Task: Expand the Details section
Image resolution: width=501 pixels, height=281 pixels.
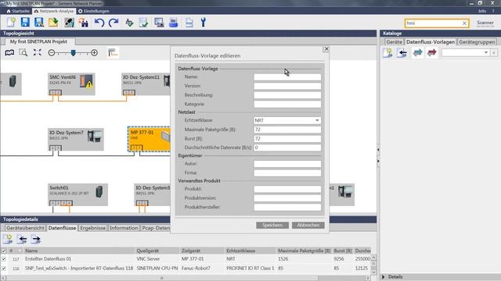Action: coord(384,277)
